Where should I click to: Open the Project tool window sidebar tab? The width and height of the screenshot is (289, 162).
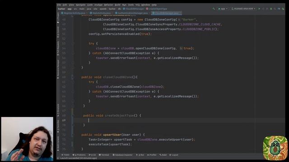coord(58,18)
